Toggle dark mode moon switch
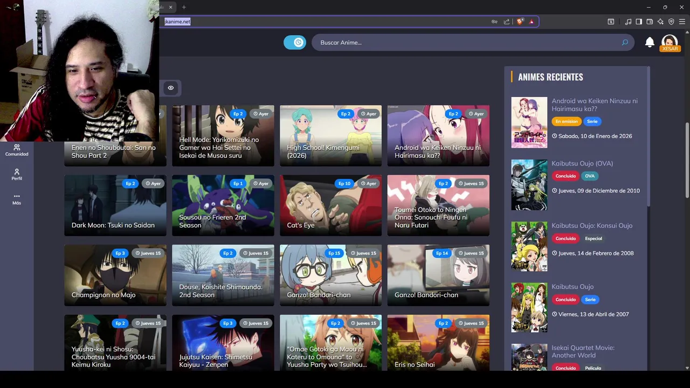The width and height of the screenshot is (690, 388). tap(295, 42)
